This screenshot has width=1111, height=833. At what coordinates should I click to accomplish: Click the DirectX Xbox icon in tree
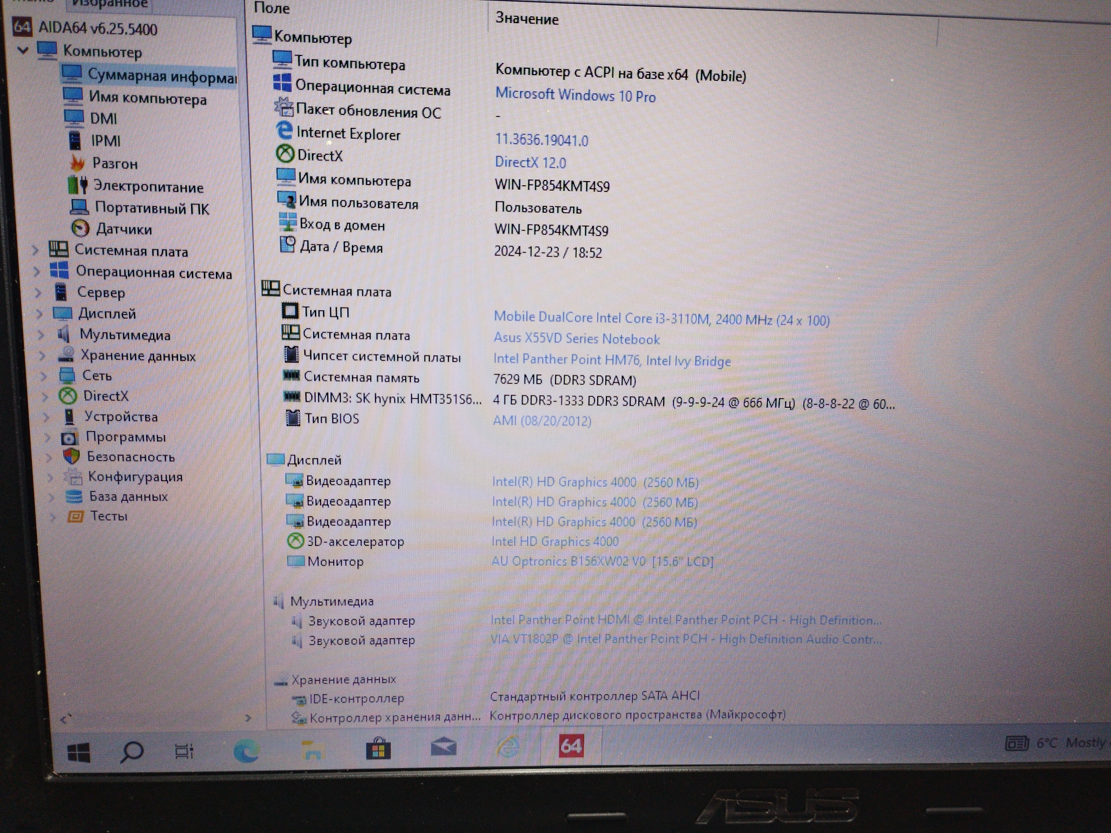click(68, 396)
